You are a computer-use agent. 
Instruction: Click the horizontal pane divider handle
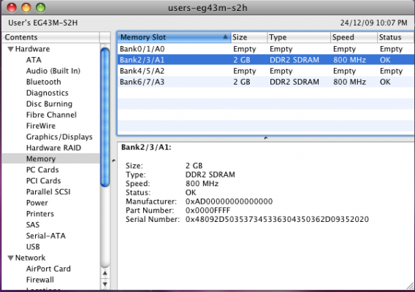point(266,138)
